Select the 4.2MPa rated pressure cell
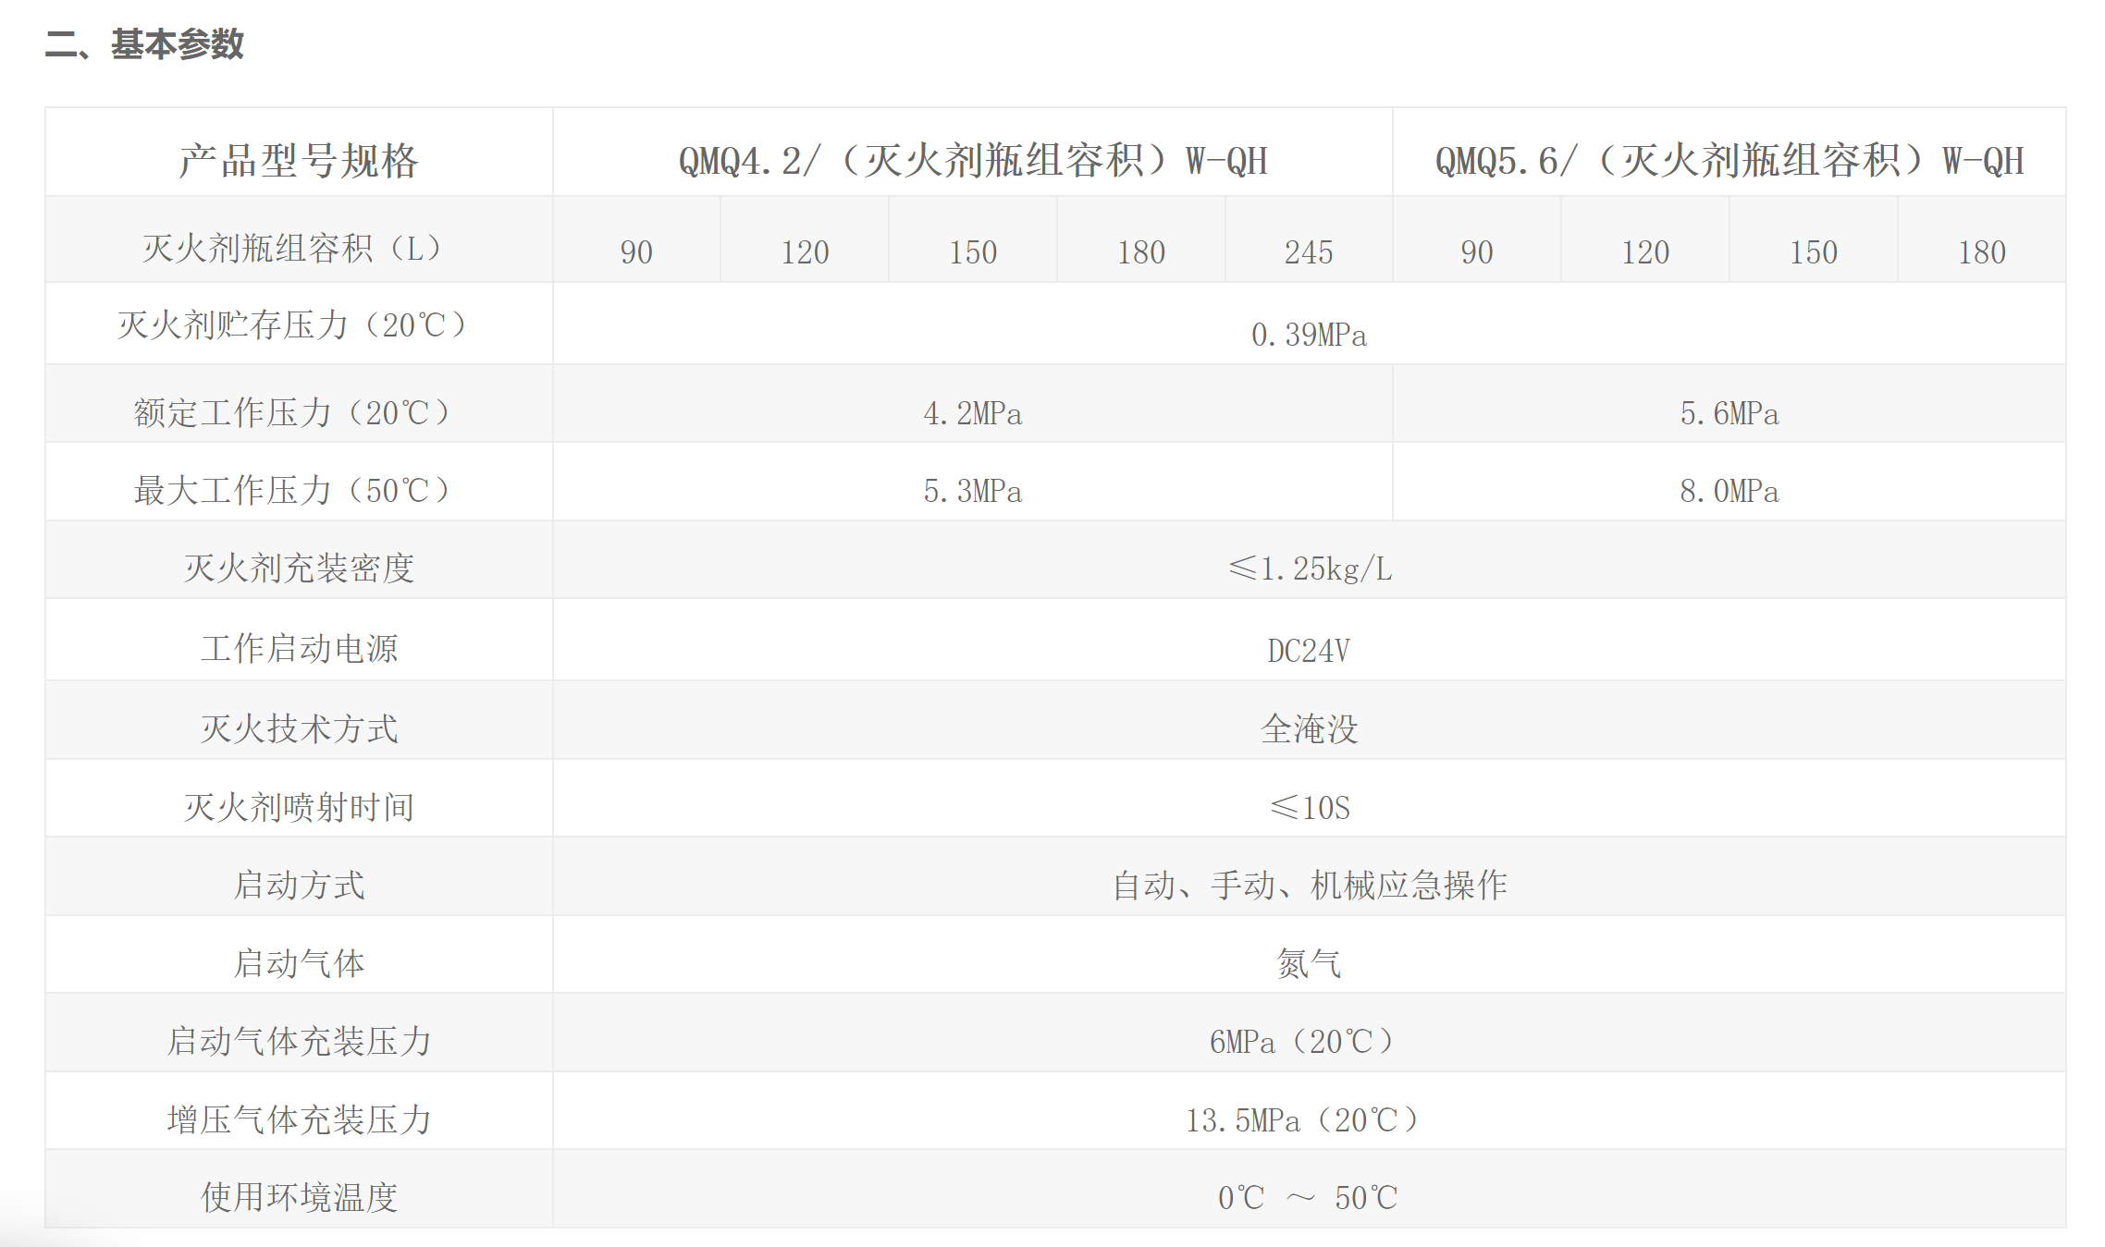The height and width of the screenshot is (1247, 2105). coord(972,412)
